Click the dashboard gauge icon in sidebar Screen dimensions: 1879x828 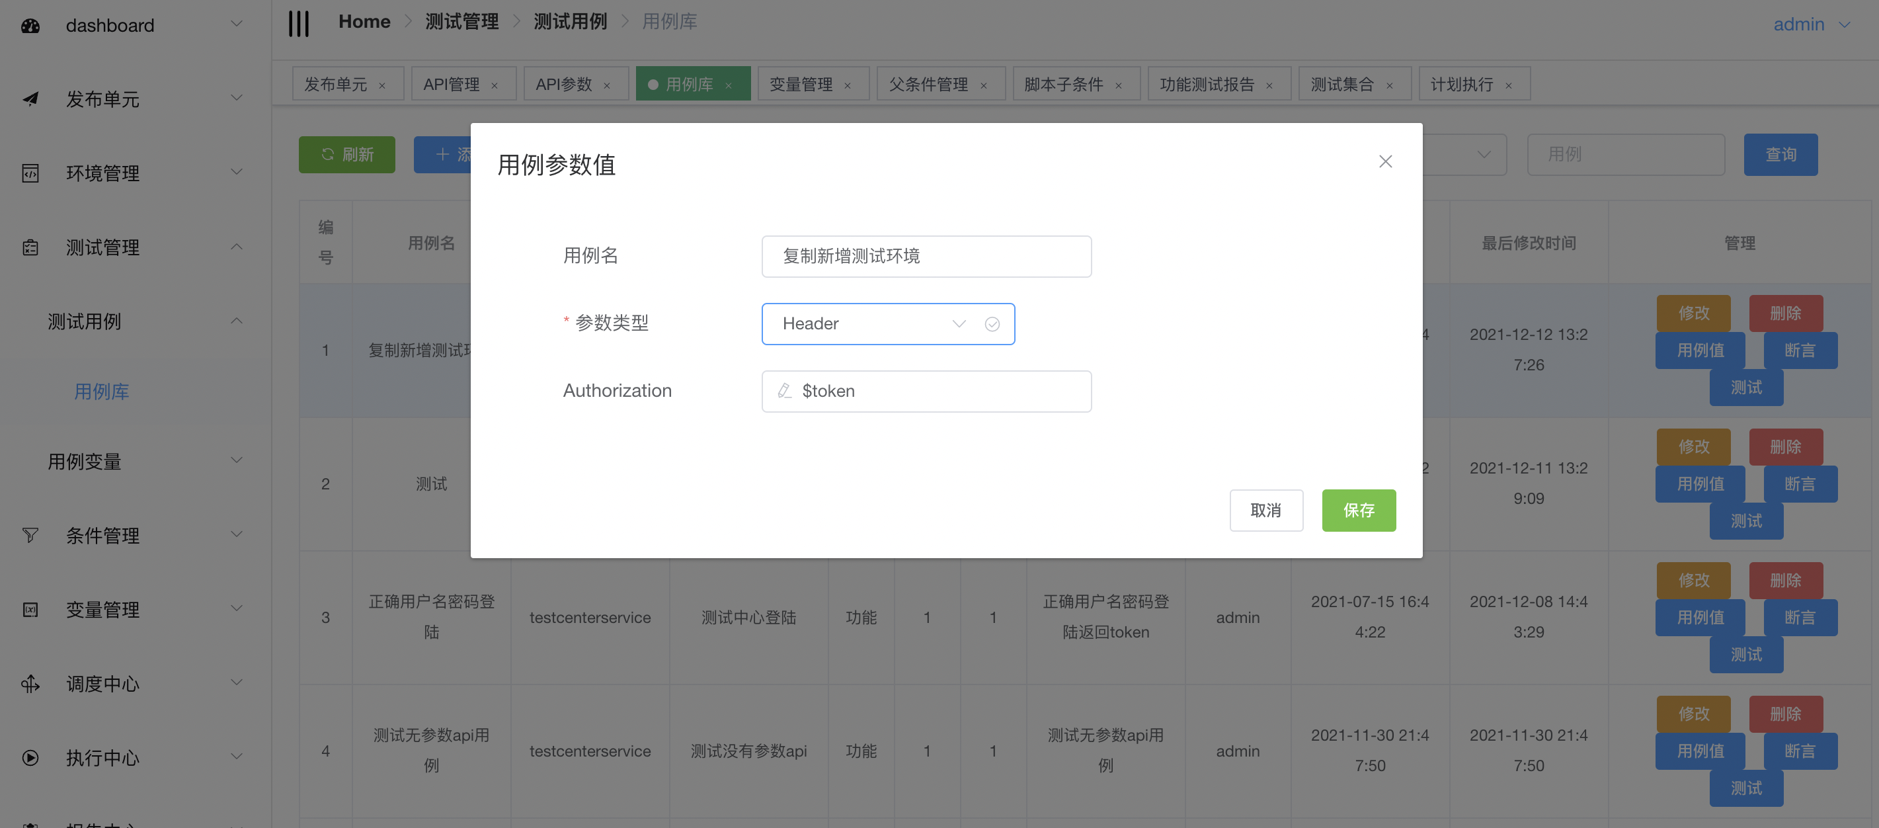click(30, 26)
